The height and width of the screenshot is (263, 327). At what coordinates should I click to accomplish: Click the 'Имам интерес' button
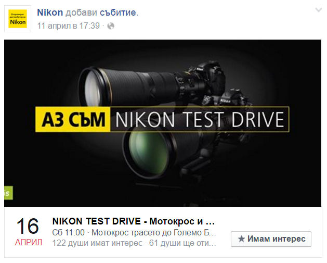point(271,239)
